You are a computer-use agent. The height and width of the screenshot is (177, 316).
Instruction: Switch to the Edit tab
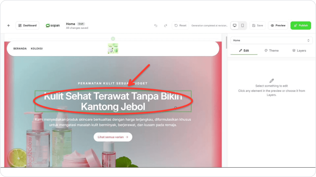(244, 51)
